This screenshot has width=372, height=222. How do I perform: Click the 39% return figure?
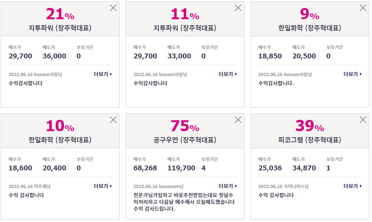pyautogui.click(x=310, y=126)
